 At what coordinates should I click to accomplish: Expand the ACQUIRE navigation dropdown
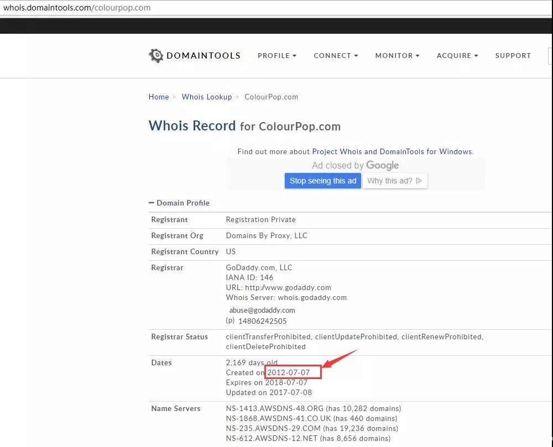[457, 55]
